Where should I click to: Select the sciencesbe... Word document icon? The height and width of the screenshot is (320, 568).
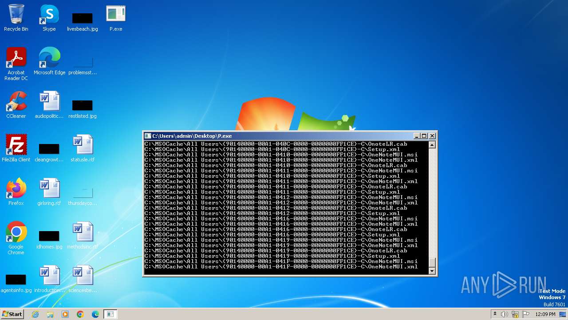point(83,280)
